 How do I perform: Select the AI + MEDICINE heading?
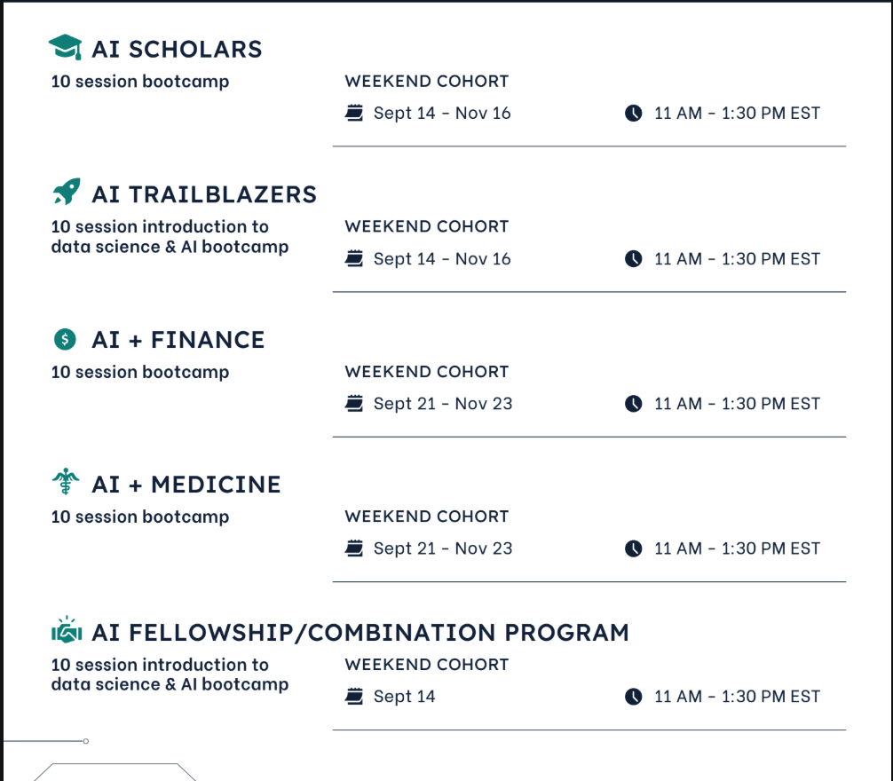point(186,485)
